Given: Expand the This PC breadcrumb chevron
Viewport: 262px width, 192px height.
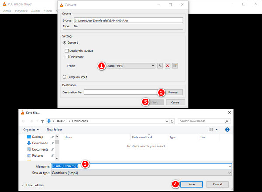Looking at the screenshot, I should click(69, 121).
